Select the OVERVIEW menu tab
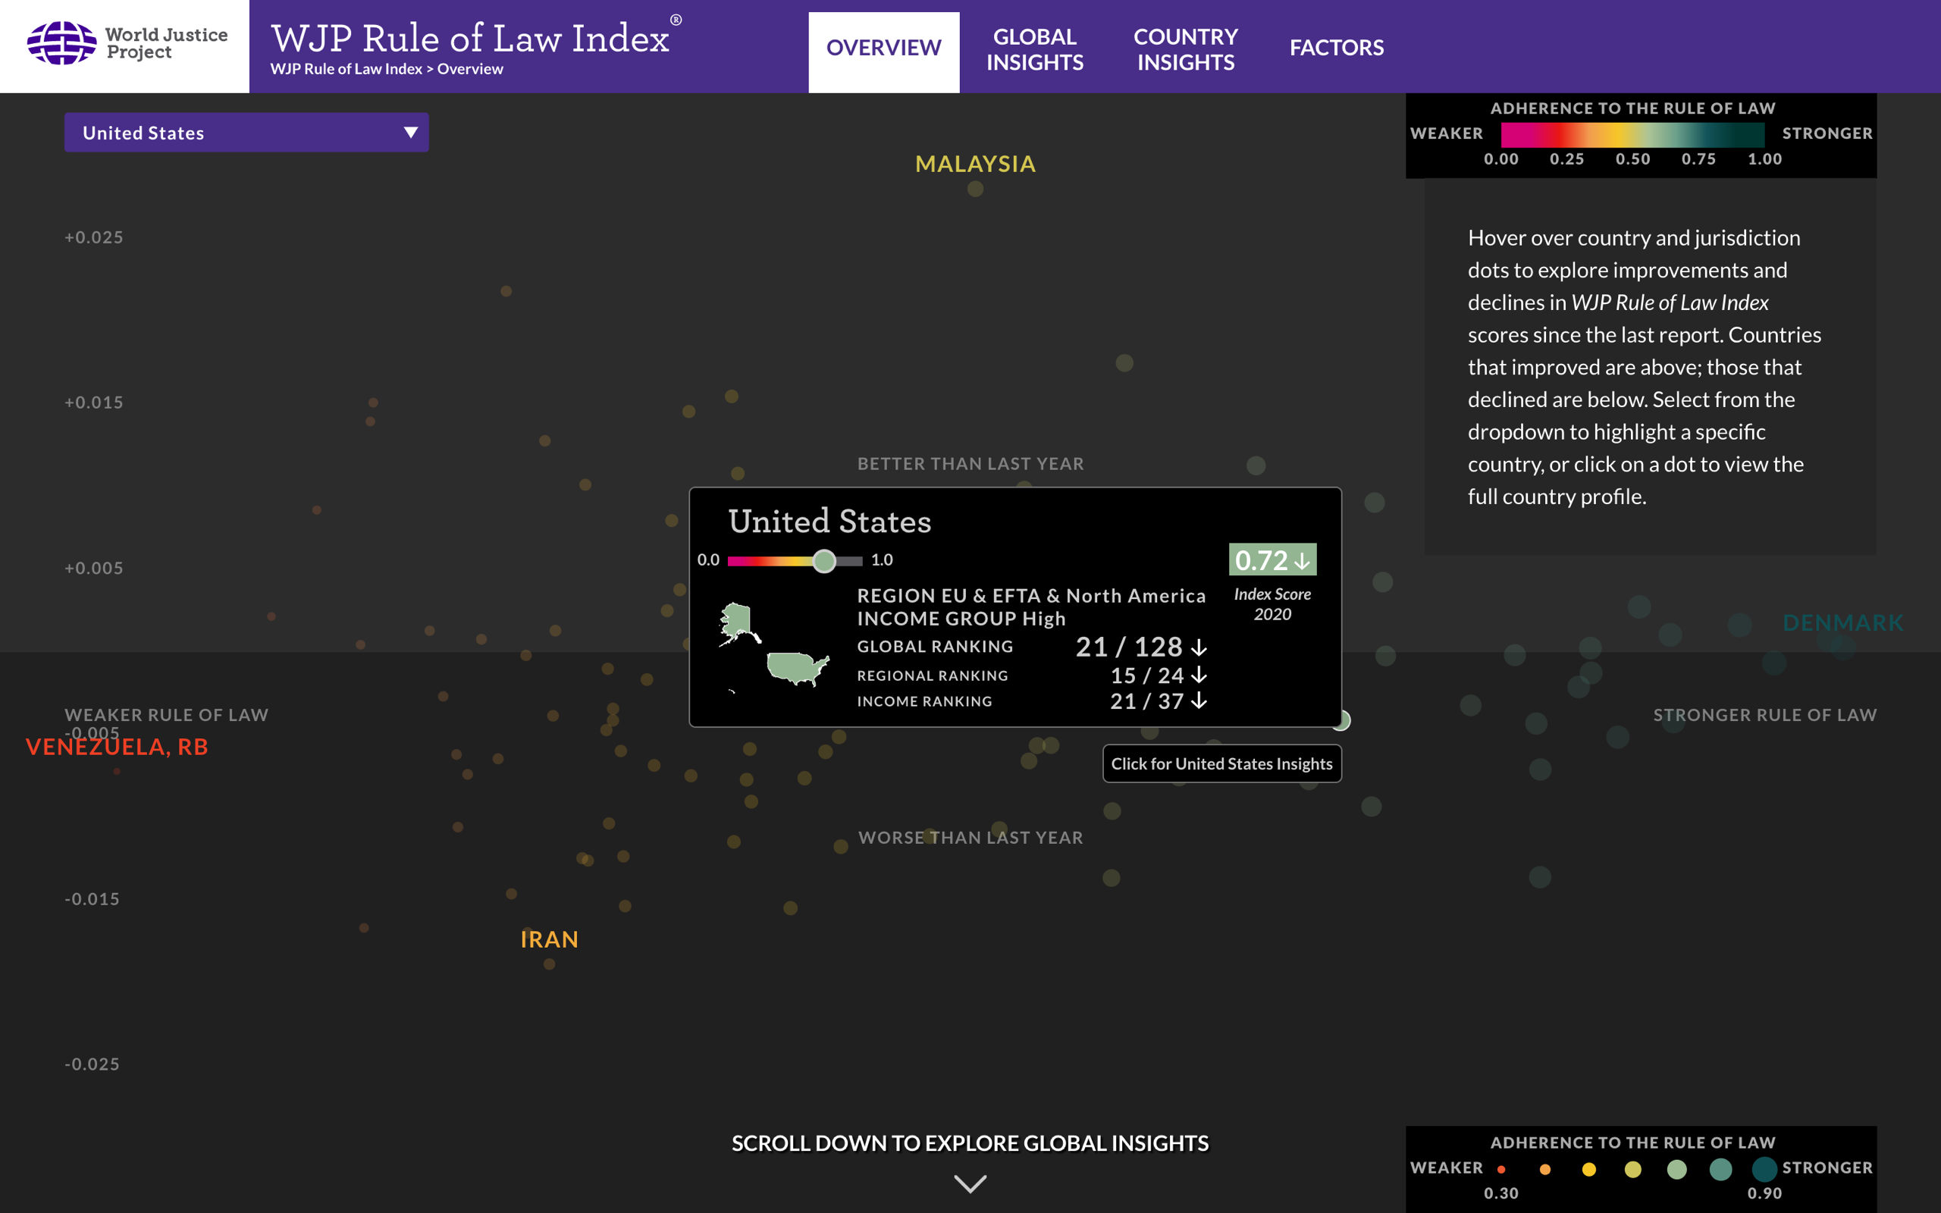 [x=882, y=46]
